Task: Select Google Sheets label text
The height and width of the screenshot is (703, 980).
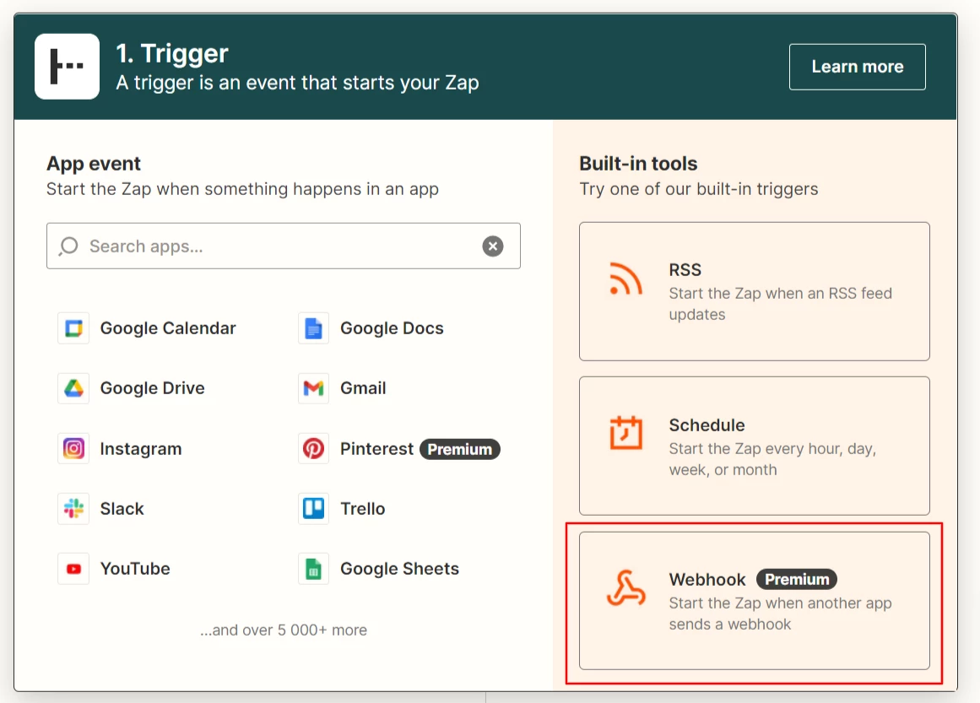Action: [399, 569]
